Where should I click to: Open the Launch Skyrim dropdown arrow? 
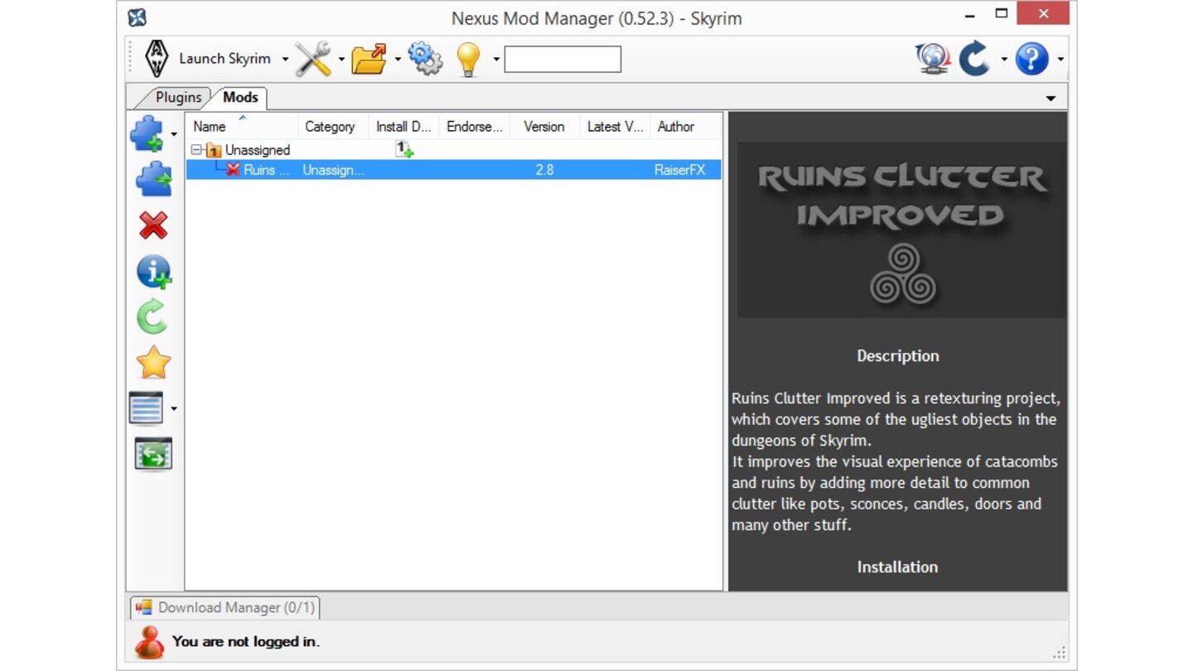point(285,60)
